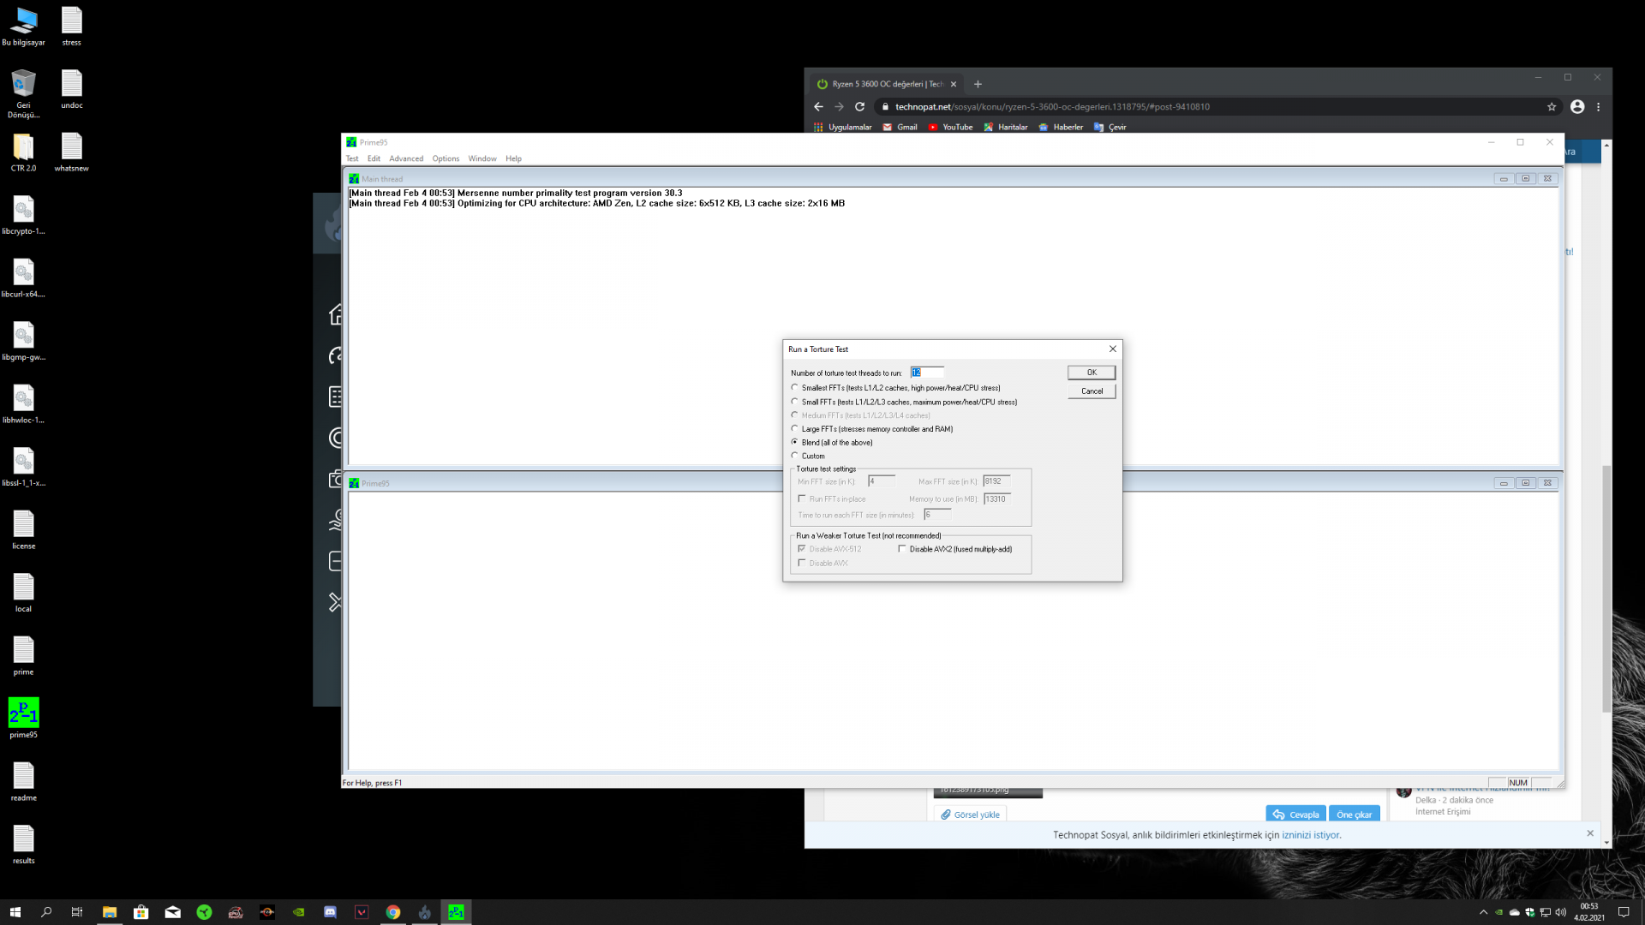Screen dimensions: 1645x925
Task: Click the torture test threads number field
Action: point(927,373)
